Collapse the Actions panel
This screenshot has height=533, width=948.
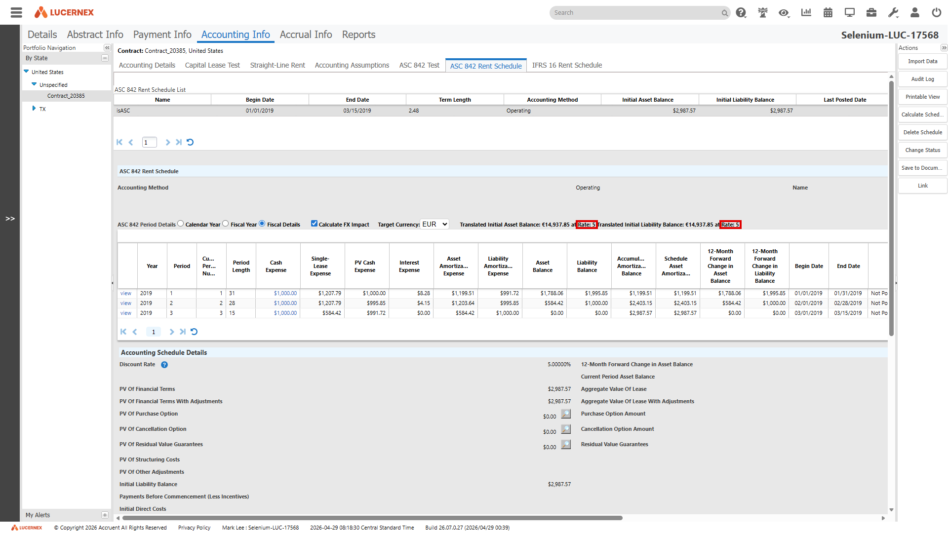click(x=944, y=48)
